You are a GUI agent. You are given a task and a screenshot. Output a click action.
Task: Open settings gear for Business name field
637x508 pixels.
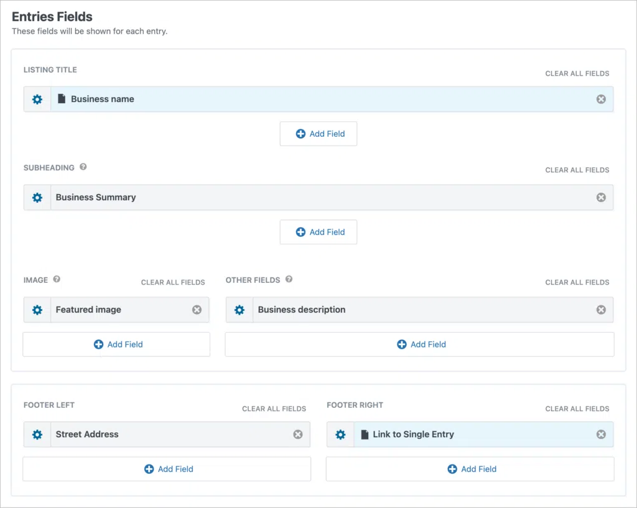click(x=37, y=99)
